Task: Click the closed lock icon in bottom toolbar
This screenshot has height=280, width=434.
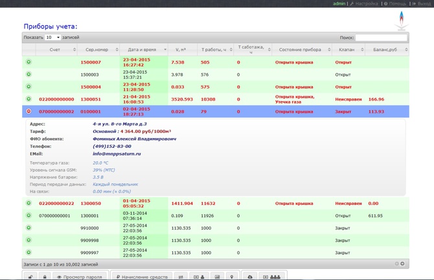Action: click(45, 277)
